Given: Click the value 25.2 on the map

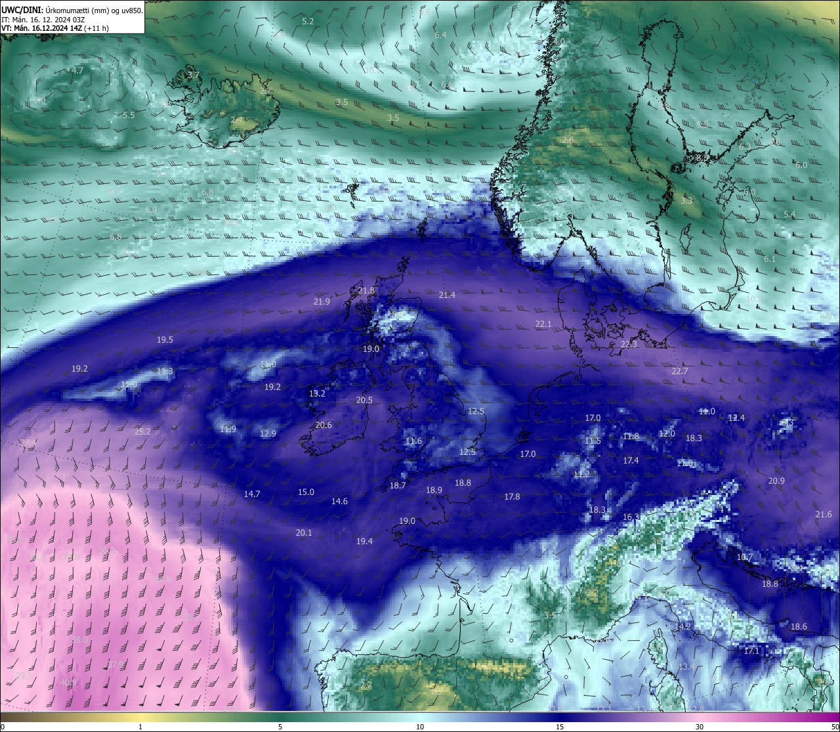Looking at the screenshot, I should 142,431.
